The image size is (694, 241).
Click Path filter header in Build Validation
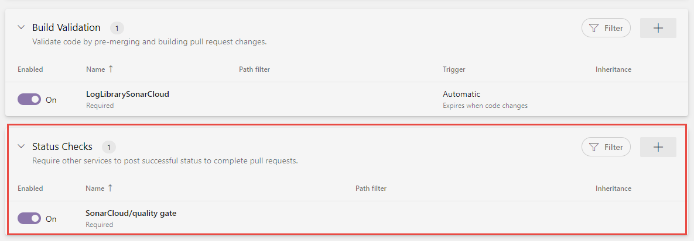coord(254,69)
